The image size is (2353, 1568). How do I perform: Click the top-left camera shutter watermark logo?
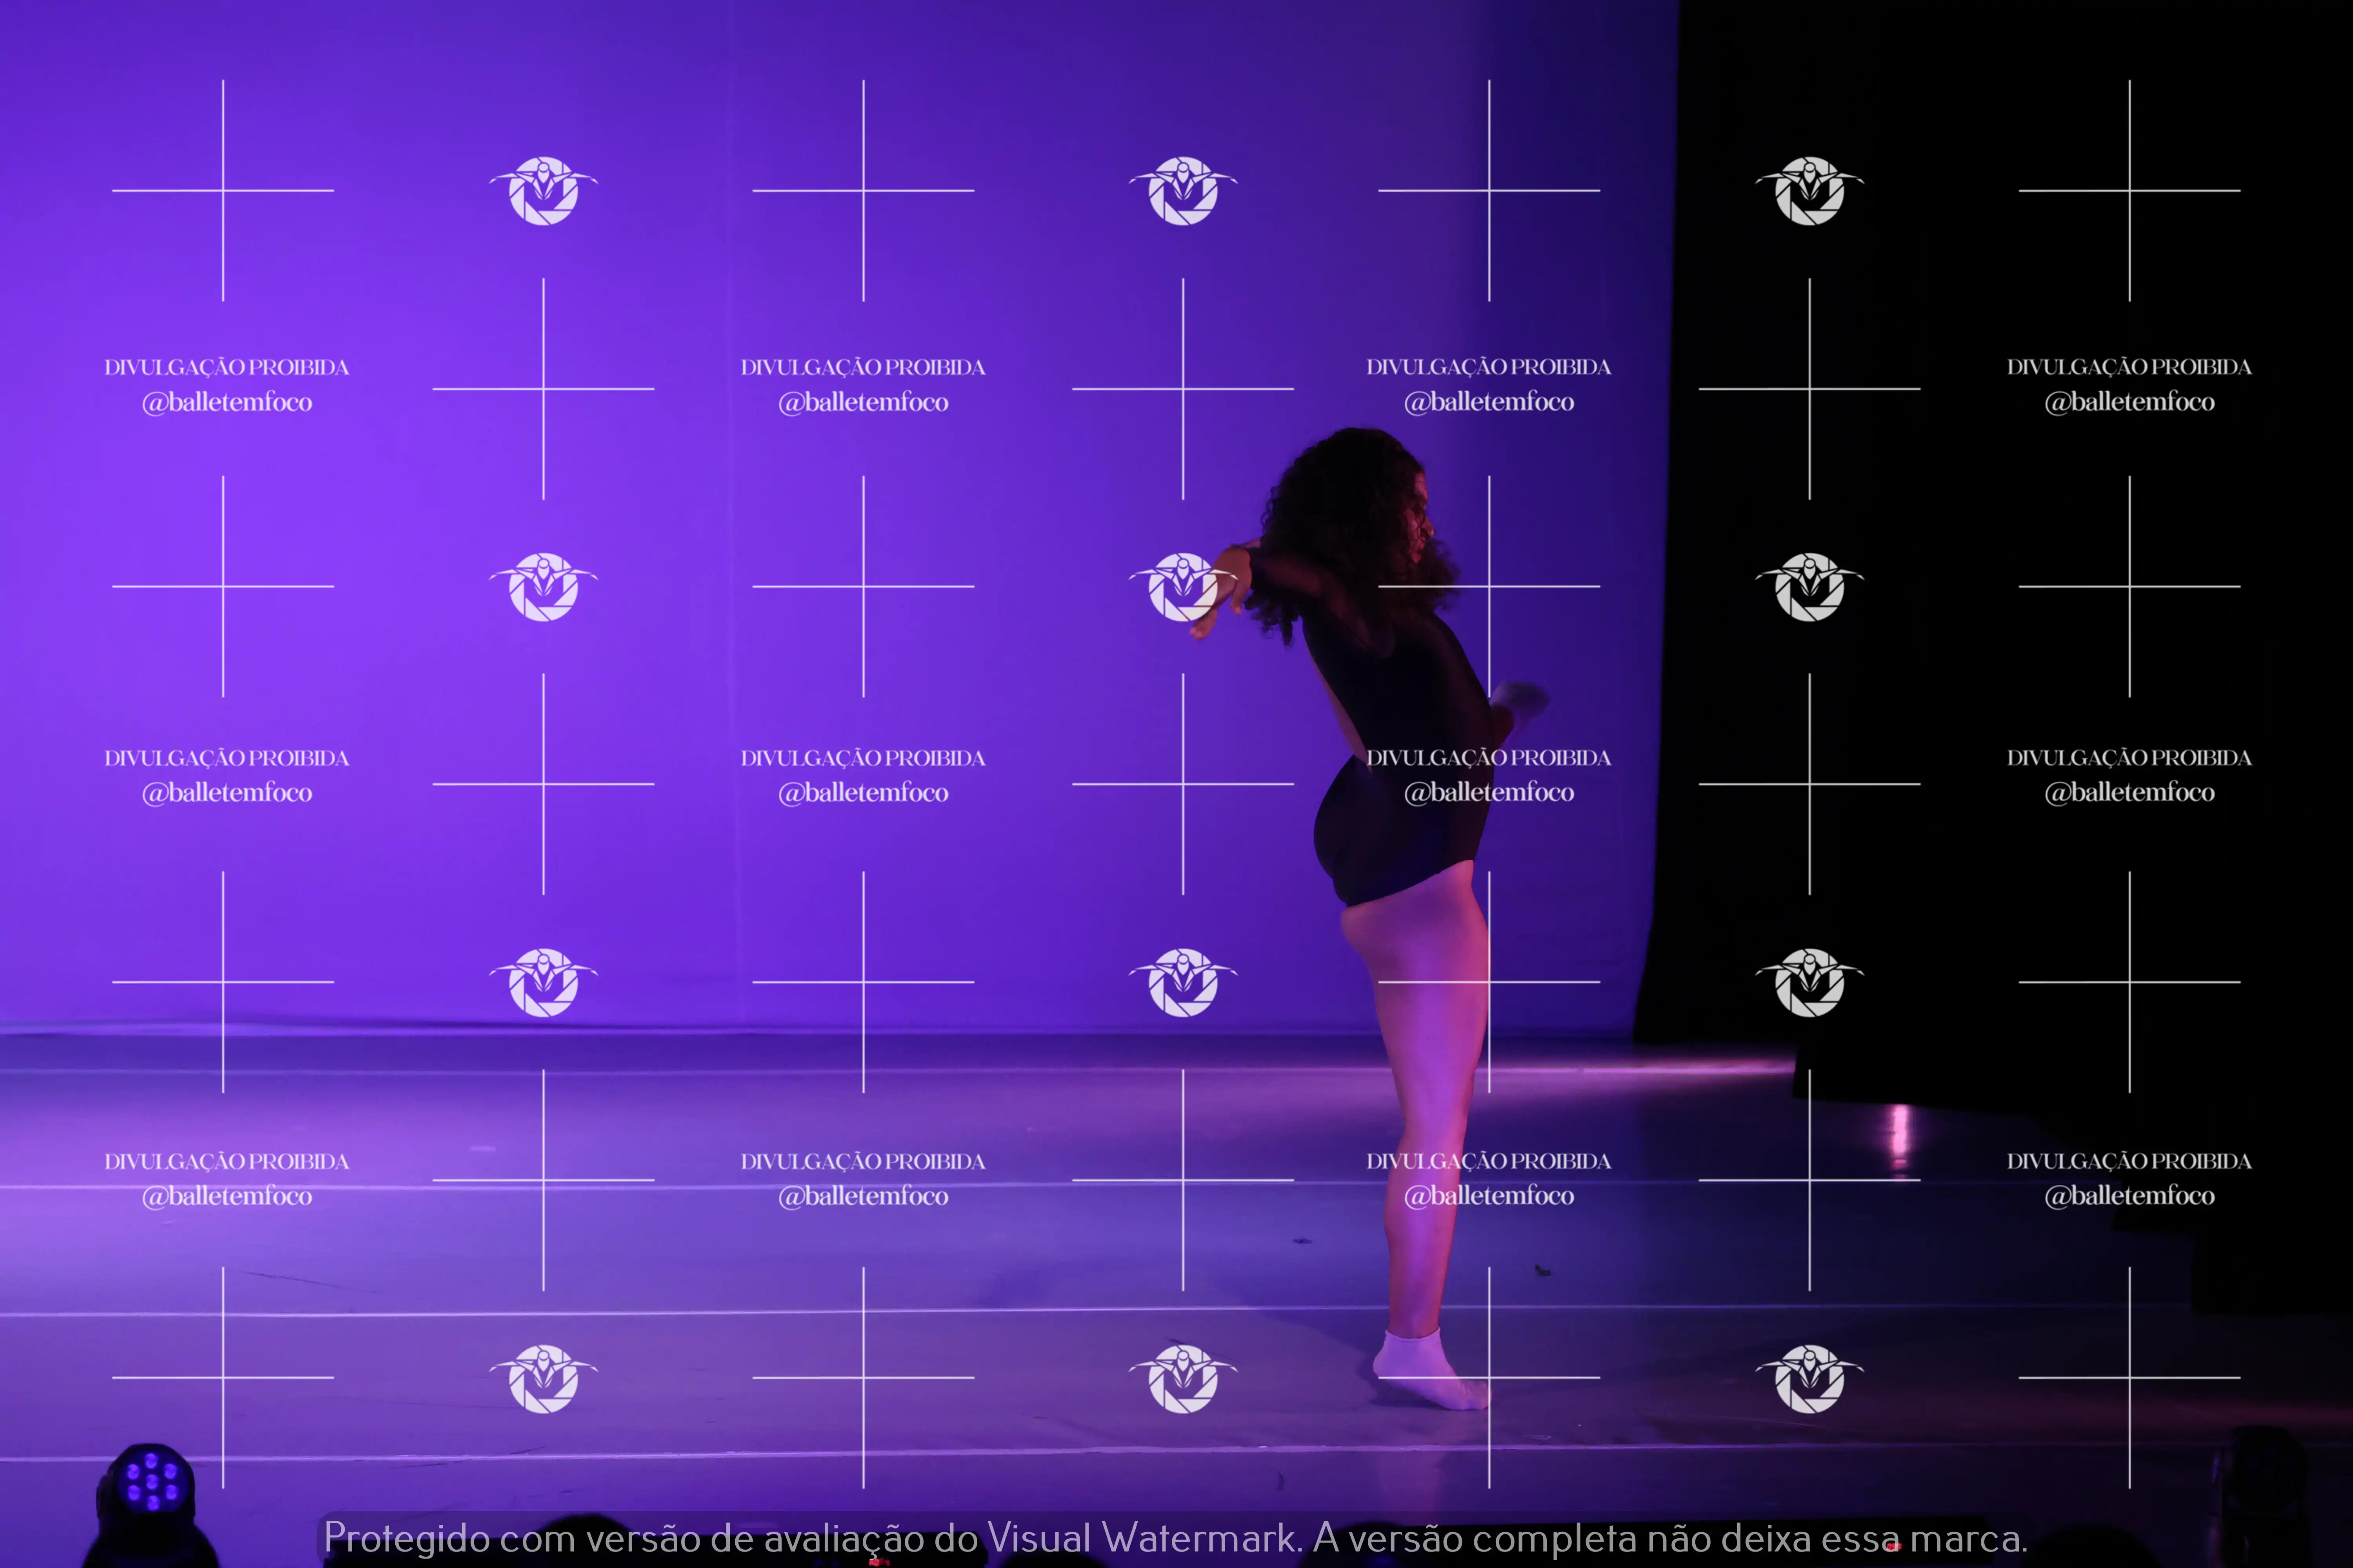(x=543, y=191)
